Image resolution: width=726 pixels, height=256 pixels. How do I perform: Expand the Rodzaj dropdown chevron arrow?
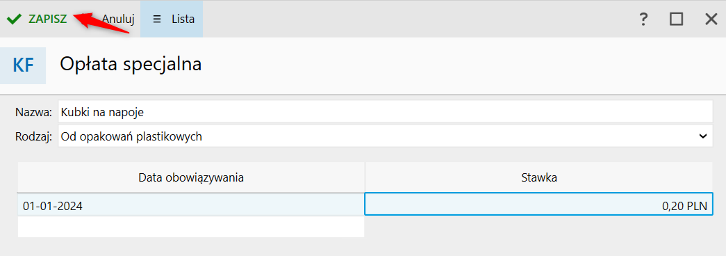pyautogui.click(x=702, y=136)
